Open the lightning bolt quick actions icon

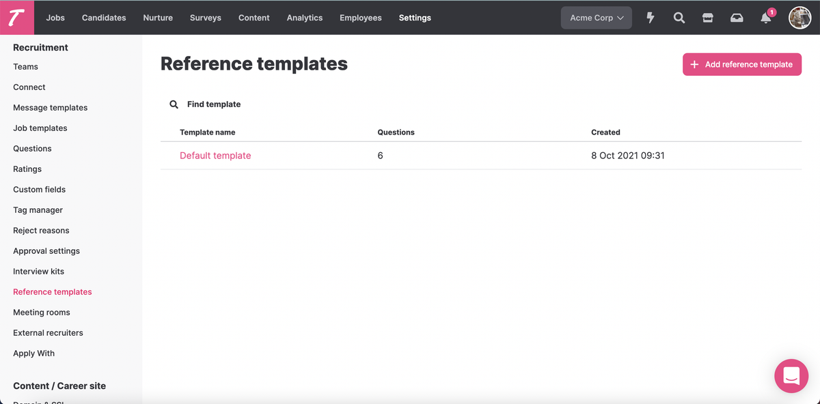651,18
